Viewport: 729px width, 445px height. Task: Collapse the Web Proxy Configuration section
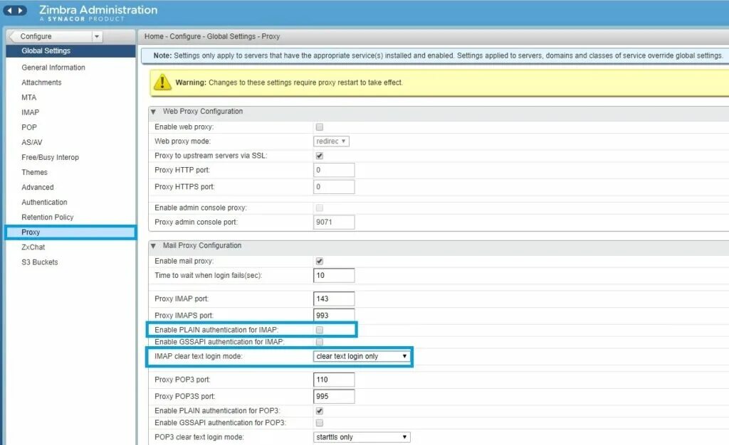click(153, 112)
